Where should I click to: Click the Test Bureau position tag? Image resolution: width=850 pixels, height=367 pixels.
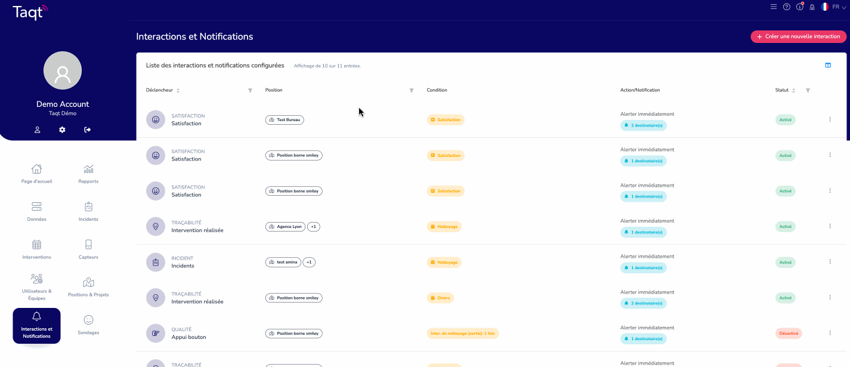coord(285,120)
